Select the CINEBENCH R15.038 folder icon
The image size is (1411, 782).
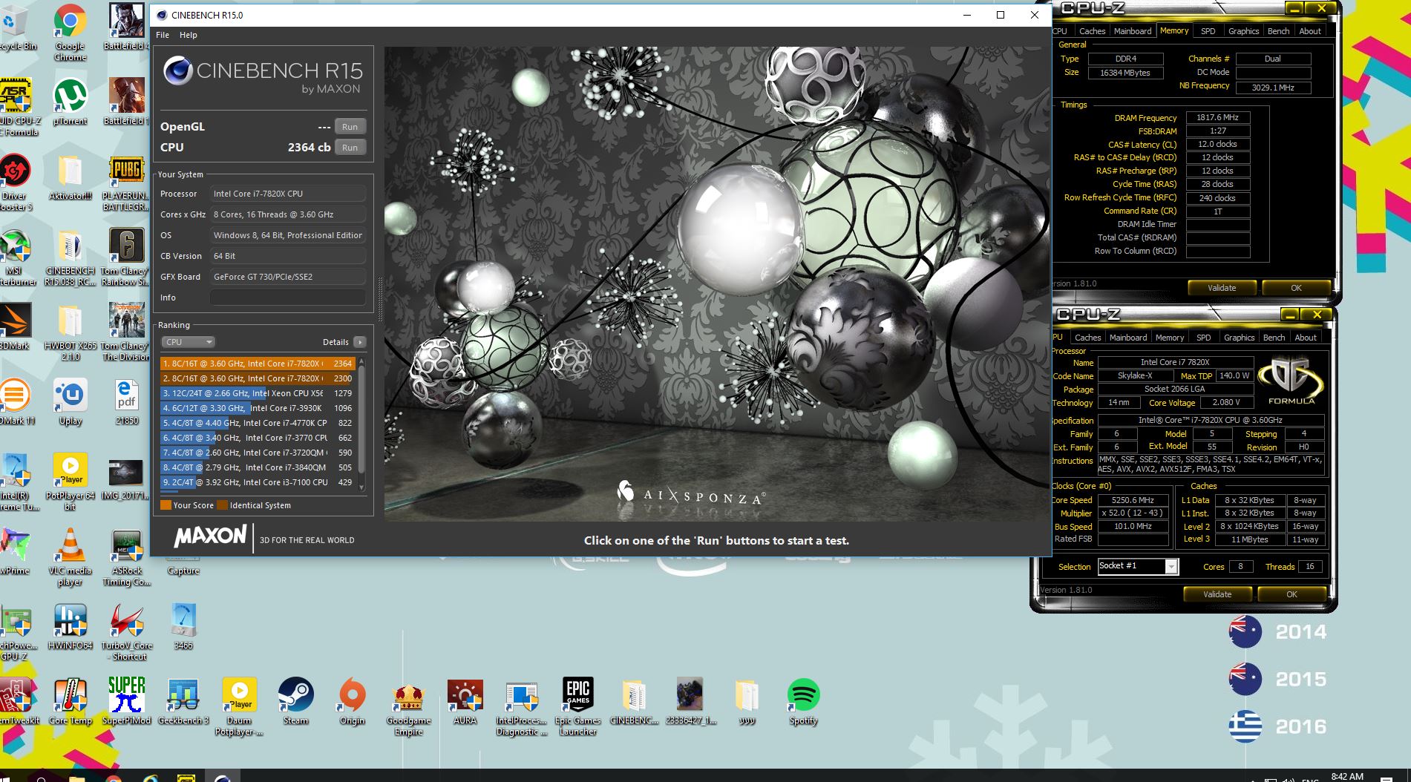70,257
